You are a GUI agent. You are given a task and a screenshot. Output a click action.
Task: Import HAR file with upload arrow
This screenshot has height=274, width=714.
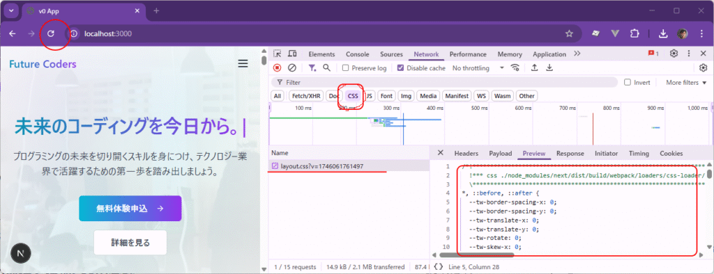point(535,67)
